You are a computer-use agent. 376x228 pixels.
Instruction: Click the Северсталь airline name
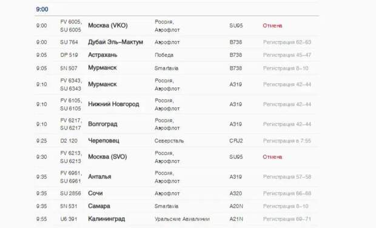pos(169,141)
